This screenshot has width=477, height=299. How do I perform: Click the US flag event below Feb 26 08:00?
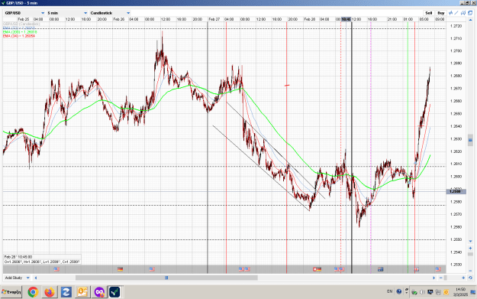152,269
